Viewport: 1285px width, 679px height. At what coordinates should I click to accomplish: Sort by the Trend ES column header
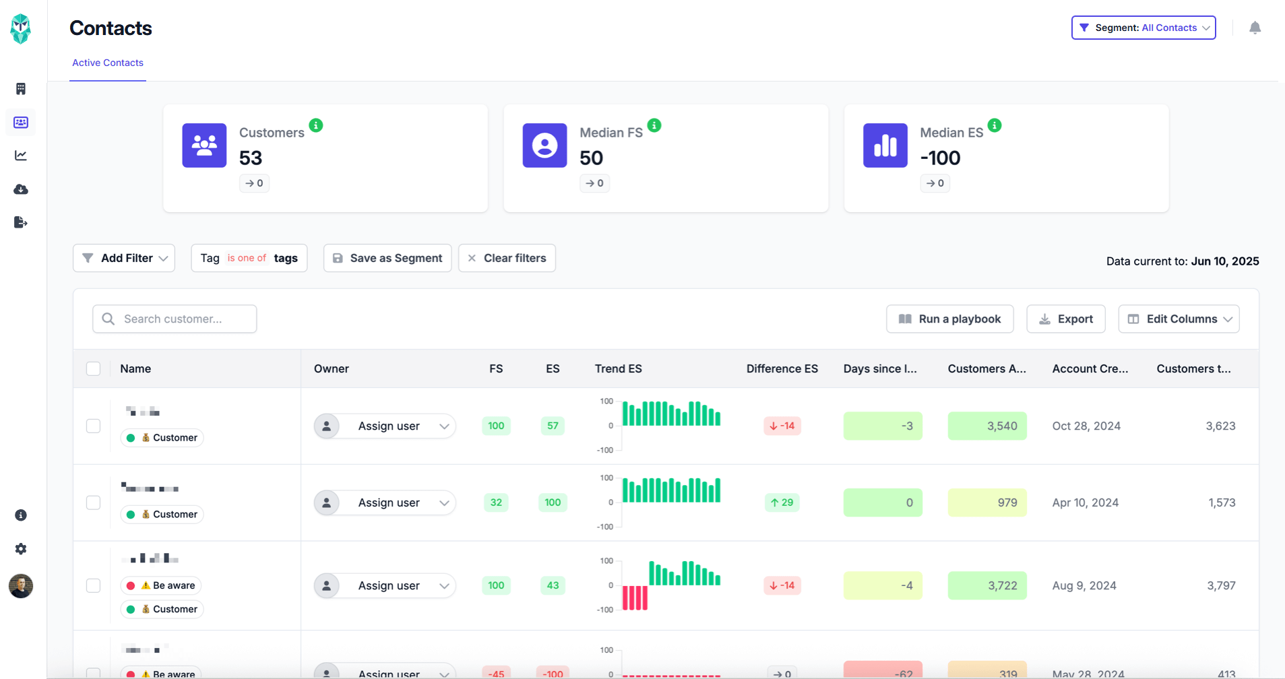click(x=619, y=368)
